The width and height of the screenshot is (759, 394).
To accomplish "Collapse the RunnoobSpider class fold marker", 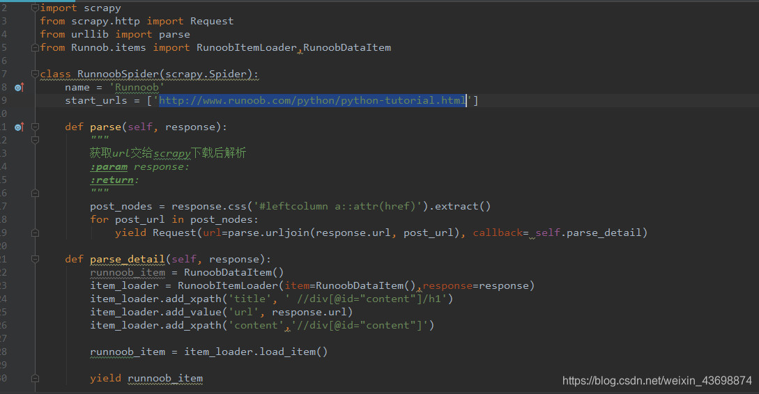I will tap(35, 74).
